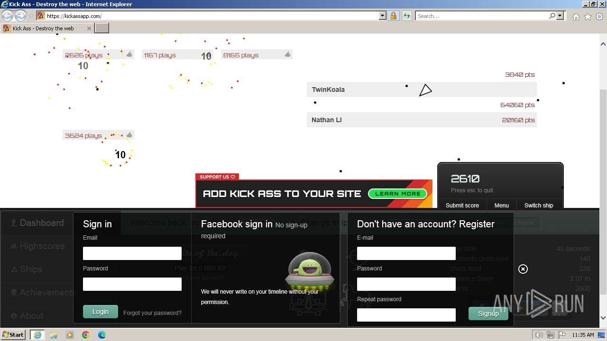607x341 pixels.
Task: Focus the Sign in Password field
Action: 132,284
